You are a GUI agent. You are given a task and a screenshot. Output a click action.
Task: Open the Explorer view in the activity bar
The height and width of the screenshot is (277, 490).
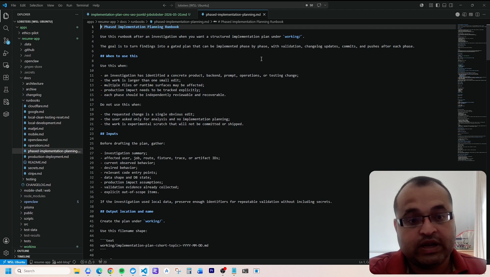pos(6,16)
